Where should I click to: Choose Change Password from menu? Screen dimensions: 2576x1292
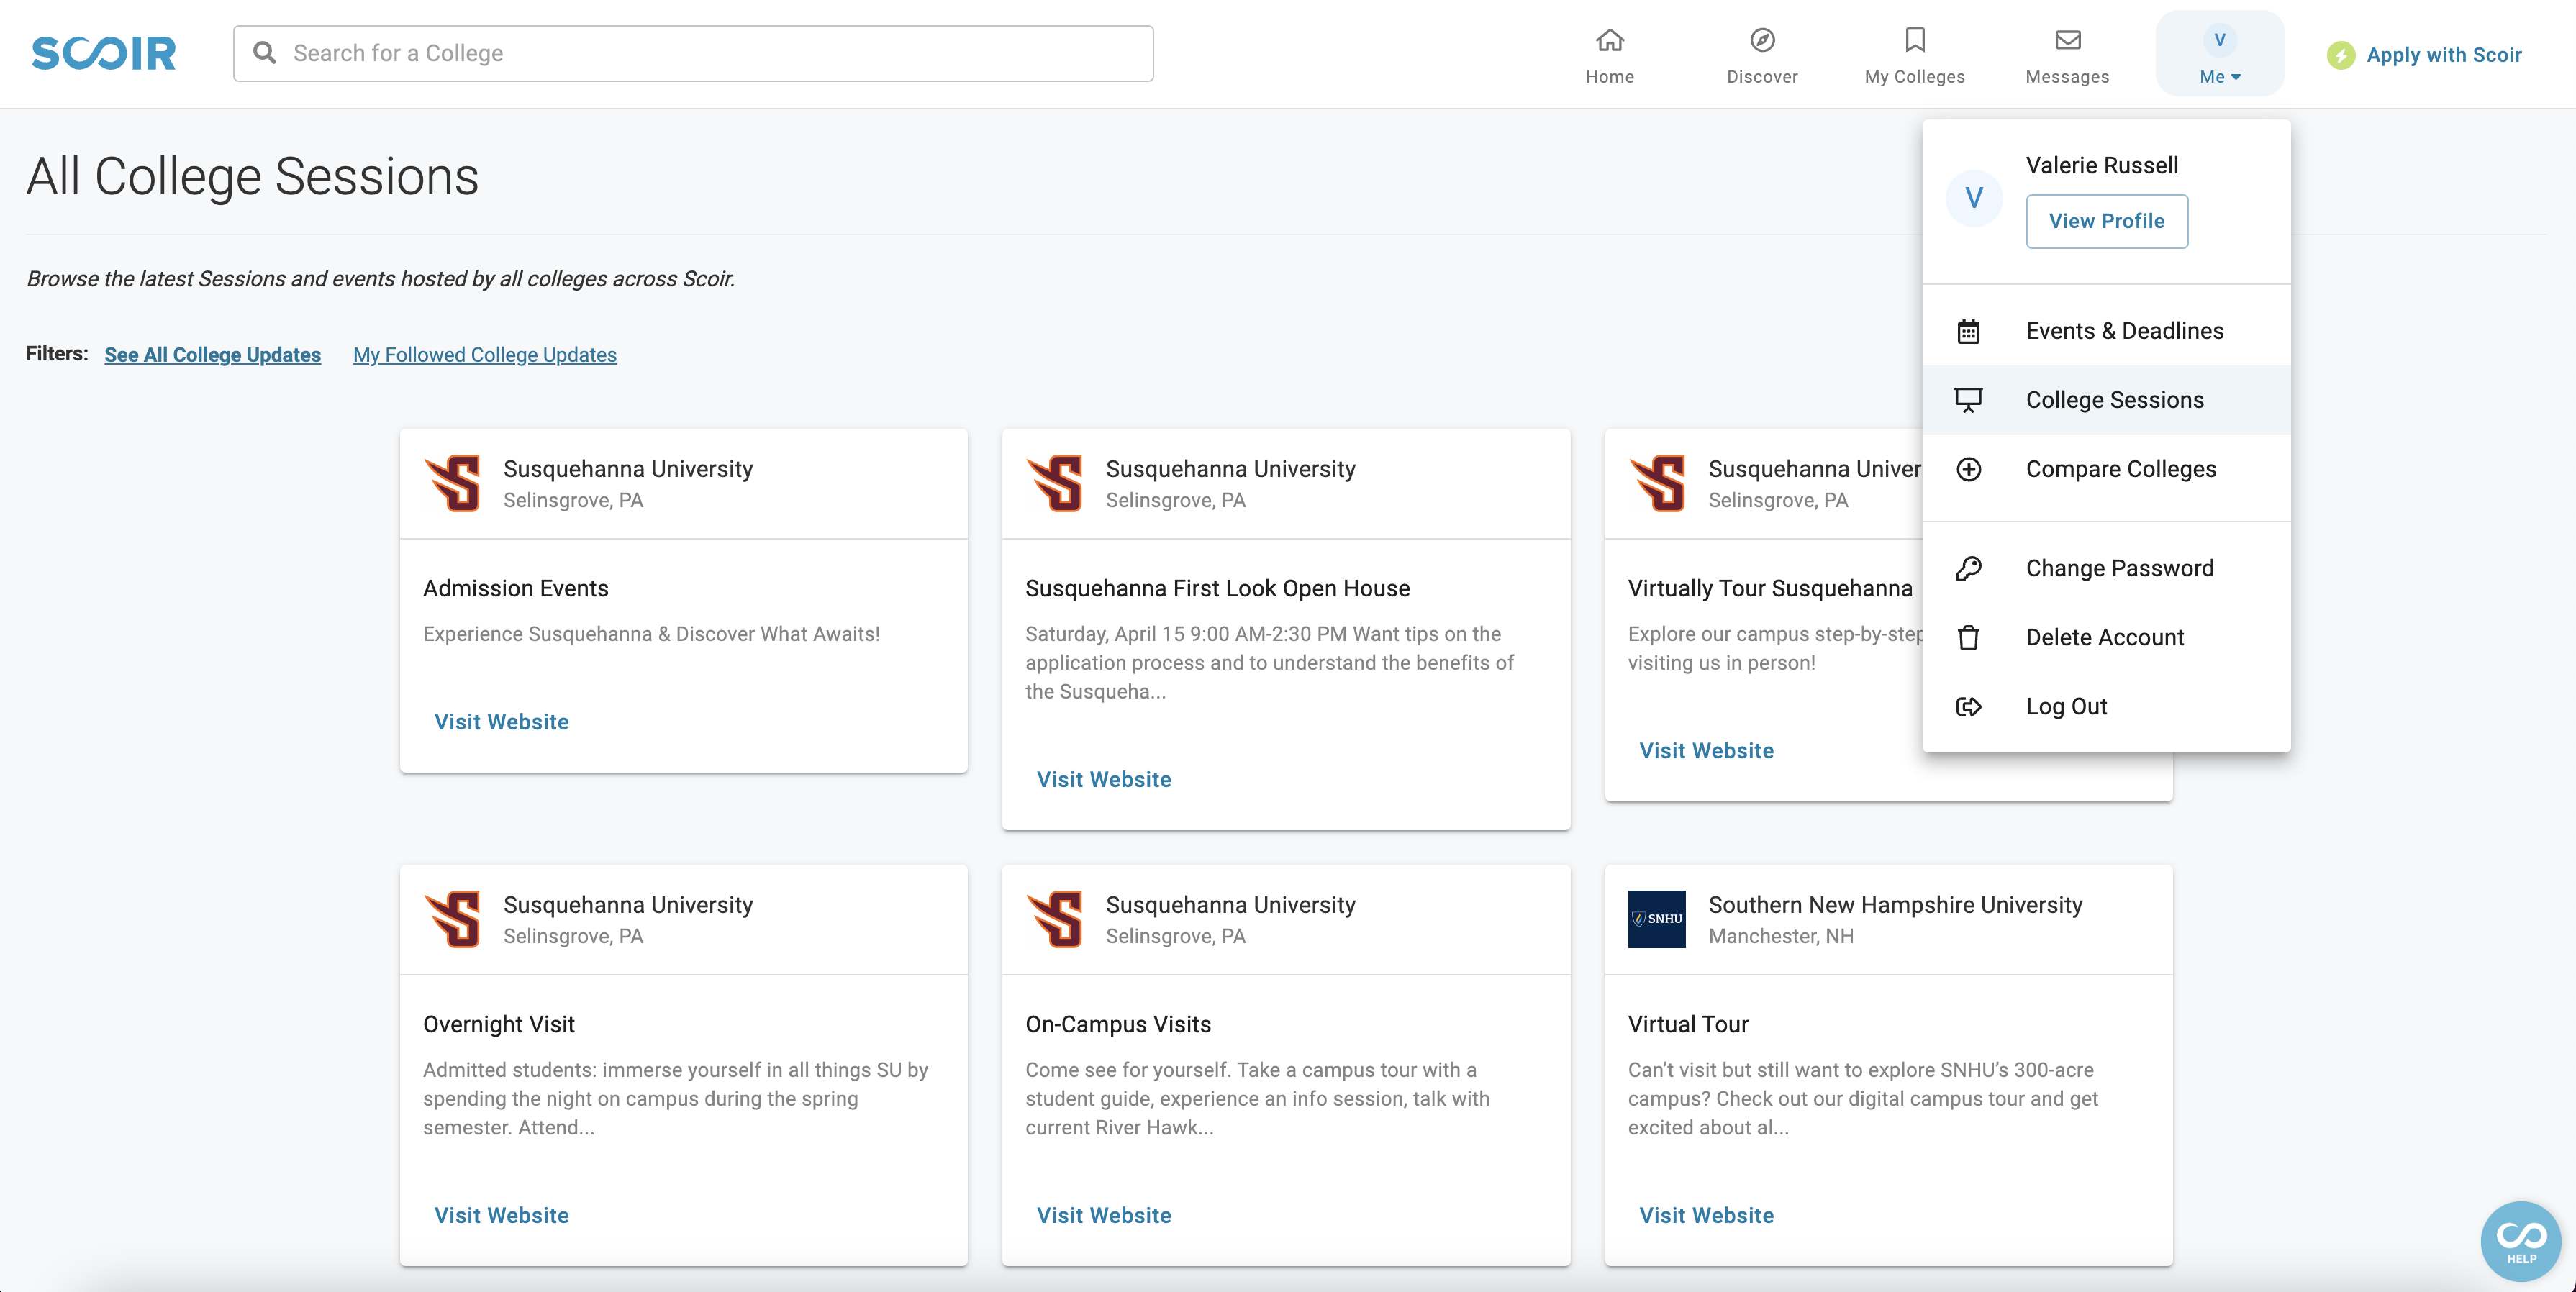pyautogui.click(x=2106, y=568)
